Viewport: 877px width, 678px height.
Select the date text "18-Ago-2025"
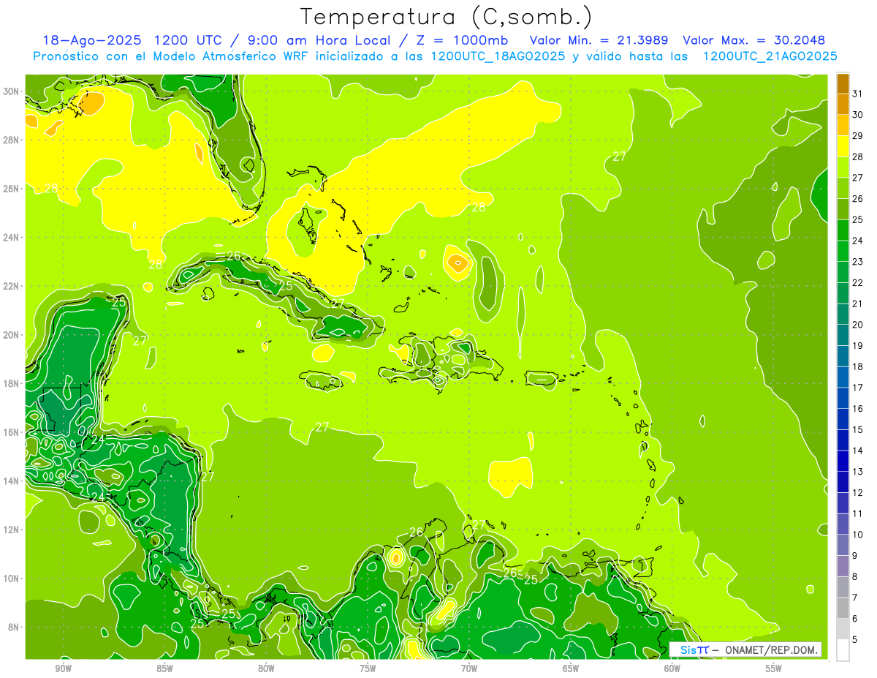pyautogui.click(x=90, y=40)
